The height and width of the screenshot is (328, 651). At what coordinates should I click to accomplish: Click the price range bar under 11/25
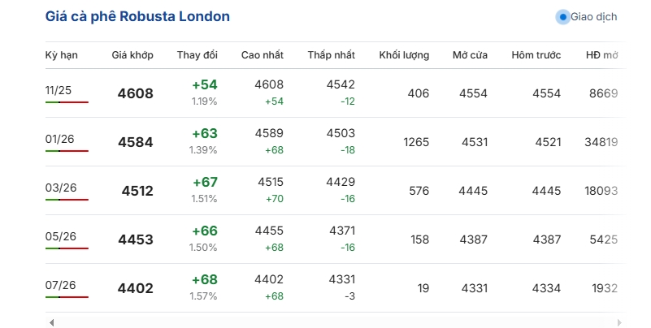[67, 102]
